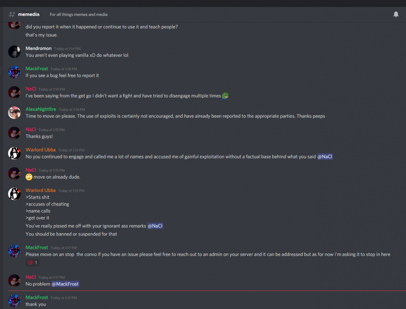Click MackFrost username above 'If you see a bug'
The width and height of the screenshot is (406, 309).
click(37, 69)
